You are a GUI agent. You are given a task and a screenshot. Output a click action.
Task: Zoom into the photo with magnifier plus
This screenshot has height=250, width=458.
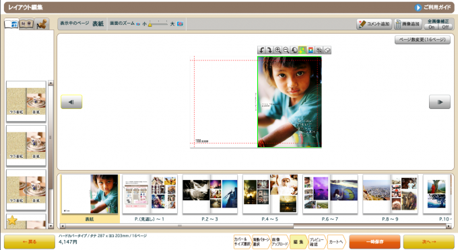[x=277, y=50]
